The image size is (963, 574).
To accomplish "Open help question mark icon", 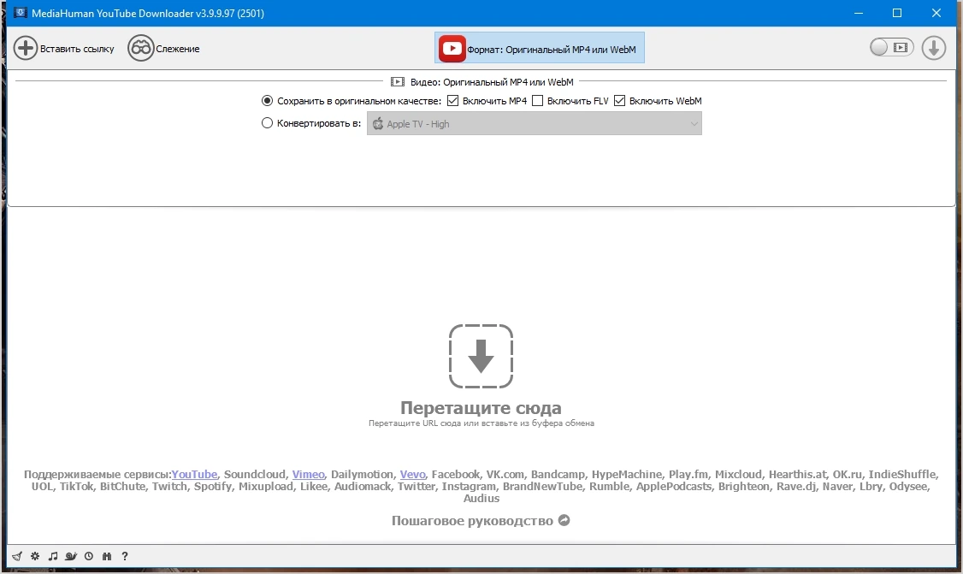I will click(x=125, y=556).
